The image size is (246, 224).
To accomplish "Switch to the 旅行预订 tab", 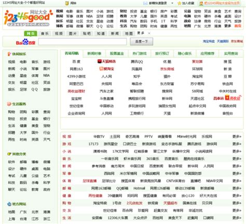I will pos(162,54).
